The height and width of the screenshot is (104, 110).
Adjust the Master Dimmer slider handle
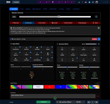[59, 17]
